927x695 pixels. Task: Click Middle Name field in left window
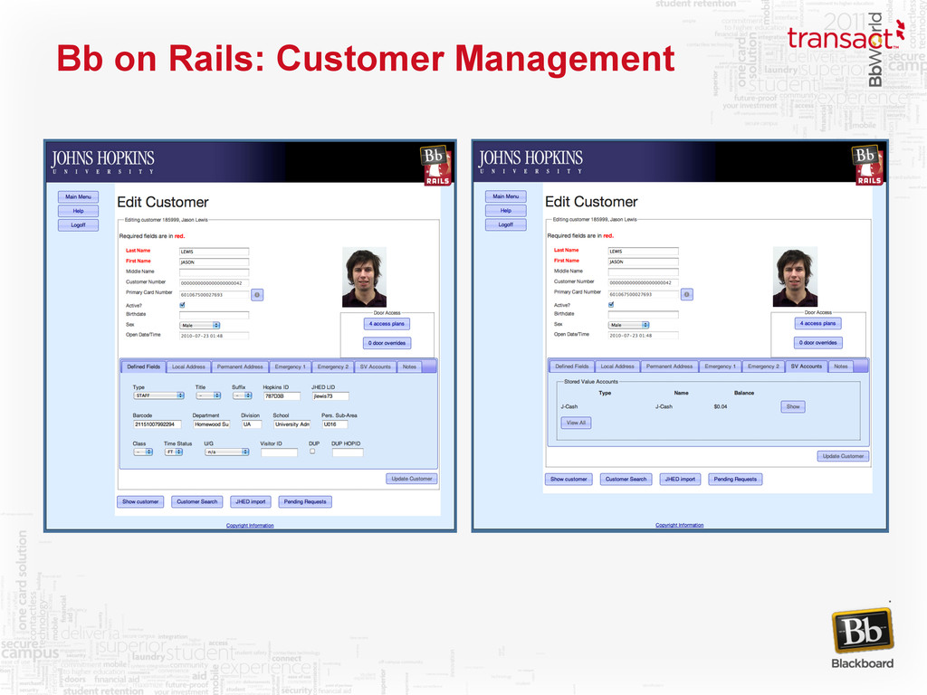pos(214,272)
